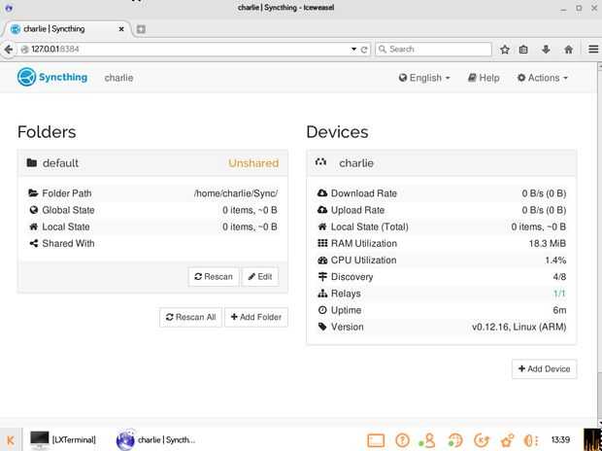Select the charlie | Syncth... taskbar entry
Image resolution: width=602 pixels, height=451 pixels.
(156, 440)
